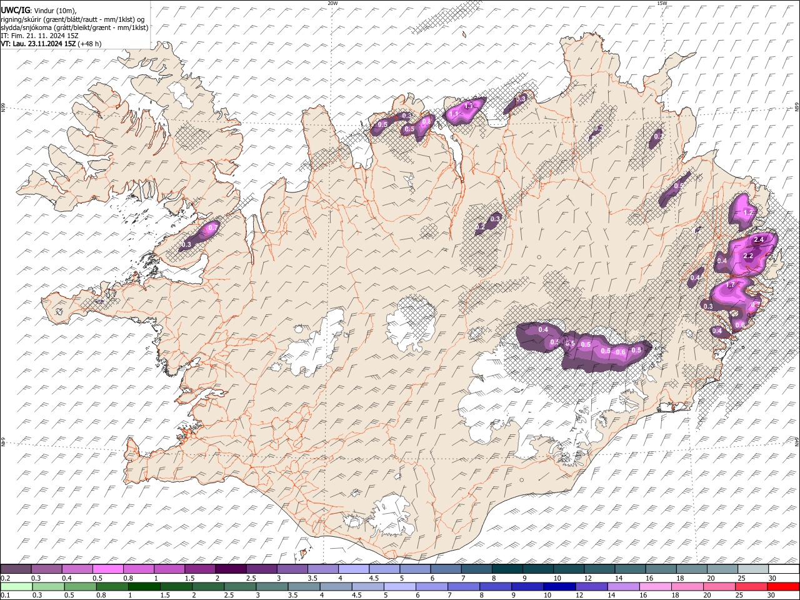Viewport: 800px width, 600px height.
Task: Click the 'slydda/snjókoma' legend description line
Action: coord(75,27)
